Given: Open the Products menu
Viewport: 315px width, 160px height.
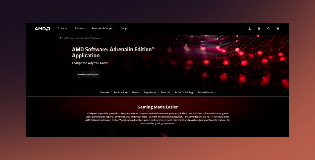Looking at the screenshot, I should tap(62, 28).
